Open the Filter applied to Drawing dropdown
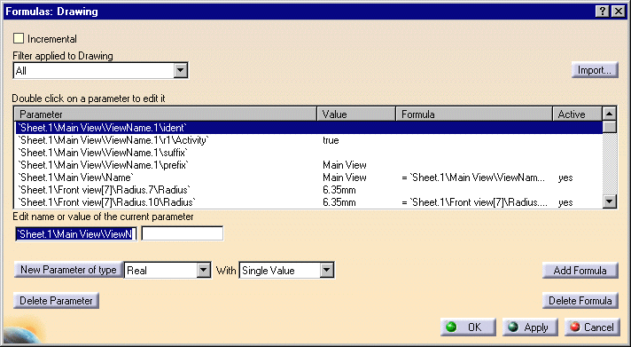Image resolution: width=631 pixels, height=347 pixels. point(181,71)
